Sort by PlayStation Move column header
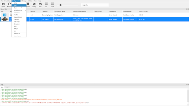The width and height of the screenshot is (189, 106). point(63,12)
